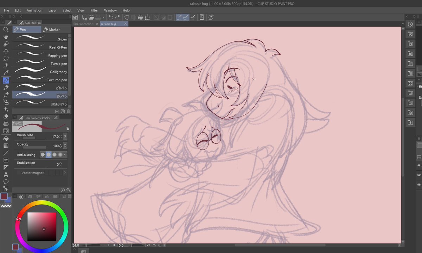Collapse the tool palette double-chevron
Viewport: 422px width, 253px height.
pyautogui.click(x=2, y=16)
